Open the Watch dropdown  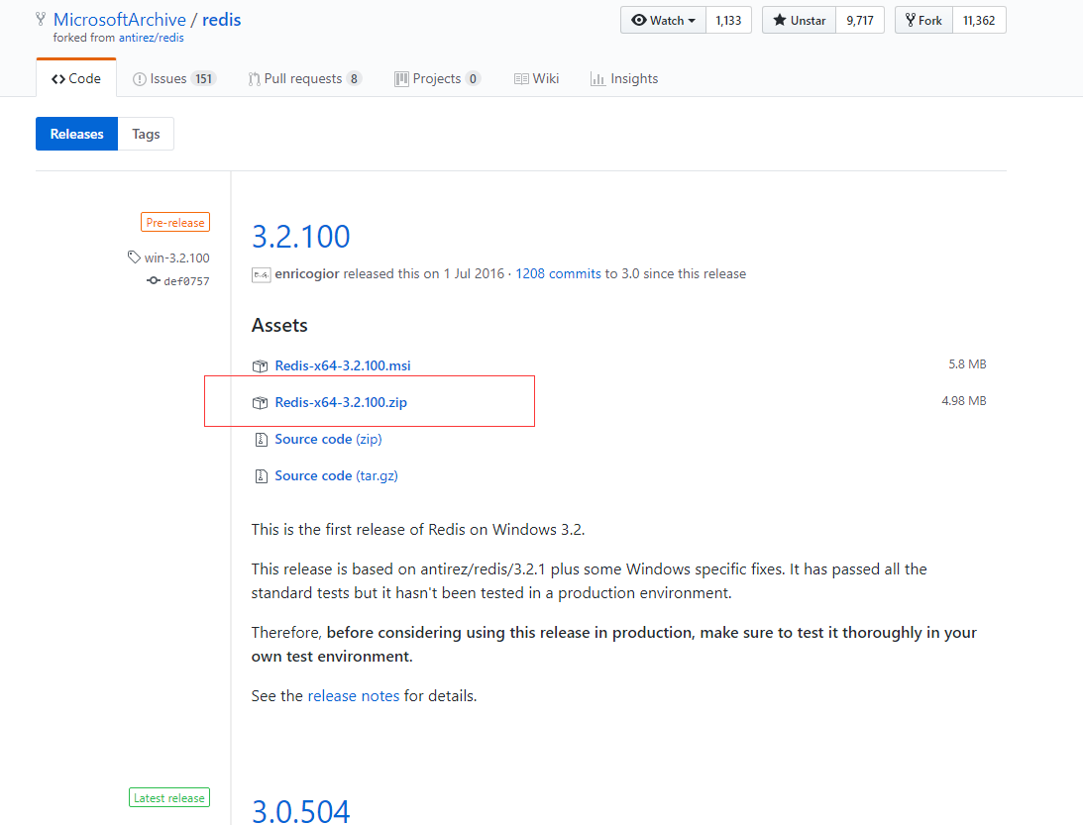(x=663, y=20)
